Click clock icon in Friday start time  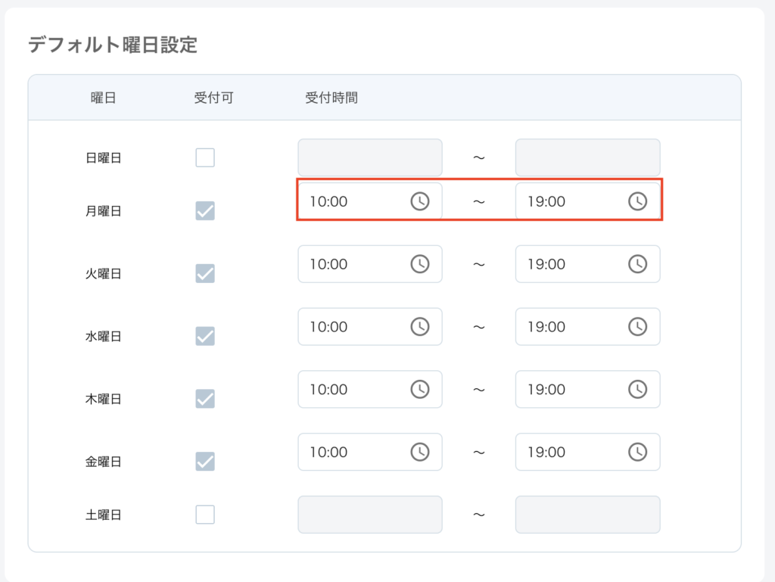(419, 452)
